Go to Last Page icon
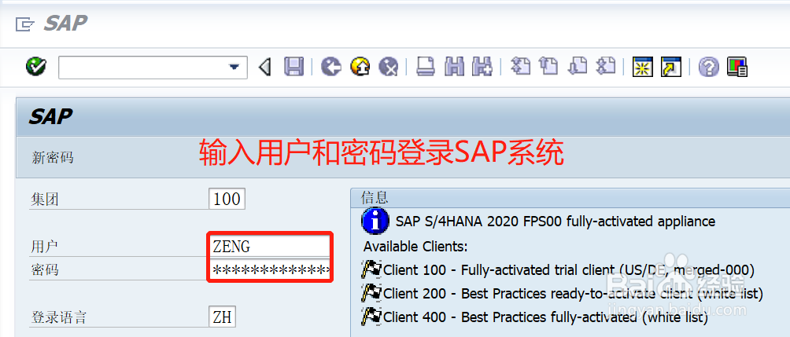The height and width of the screenshot is (337, 790). point(606,67)
